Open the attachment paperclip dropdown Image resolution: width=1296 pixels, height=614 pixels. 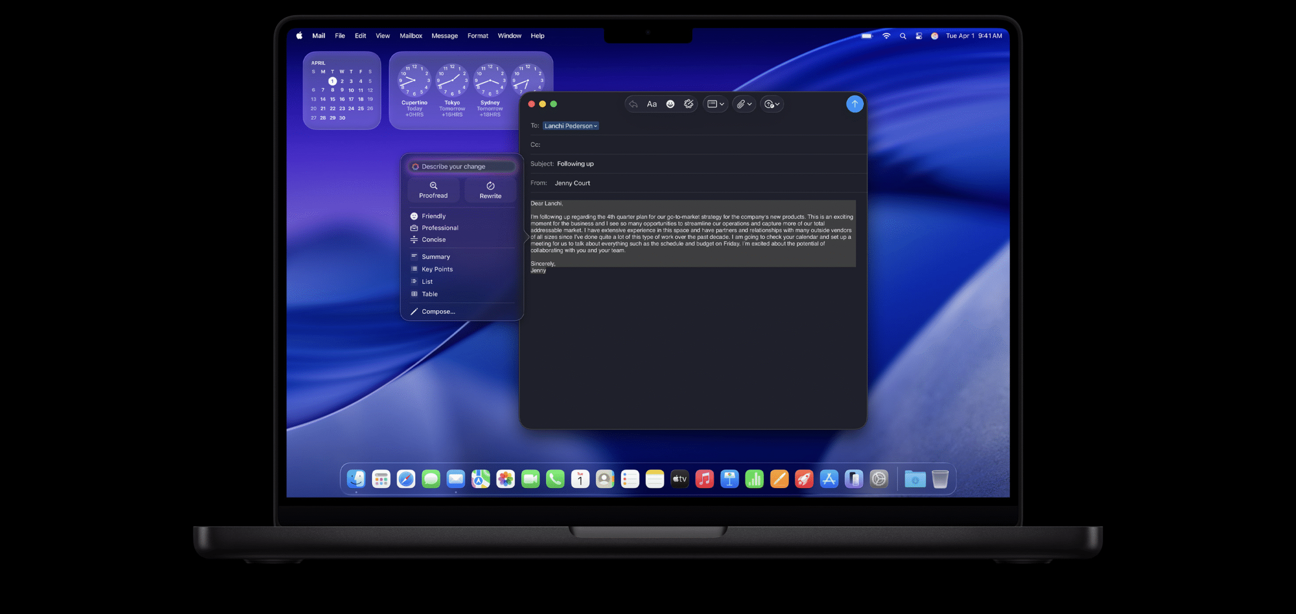[x=744, y=104]
